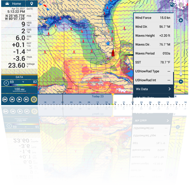This screenshot has height=189, width=189.
Task: Open the Home screen
Action: tap(13, 4)
